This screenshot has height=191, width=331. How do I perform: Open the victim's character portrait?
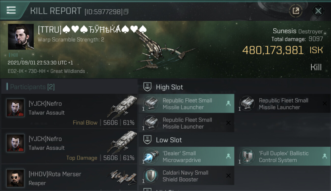point(21,37)
